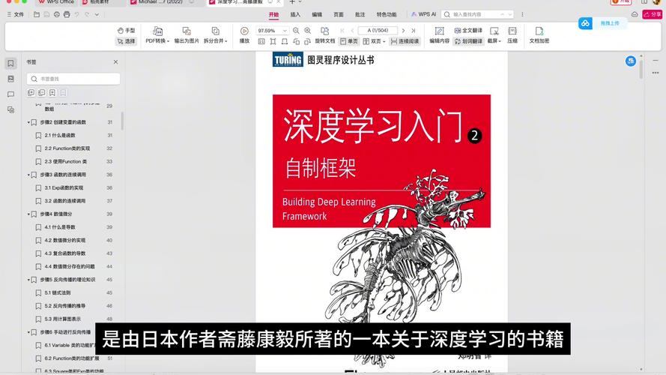Click the page number field A (1/504)

378,31
